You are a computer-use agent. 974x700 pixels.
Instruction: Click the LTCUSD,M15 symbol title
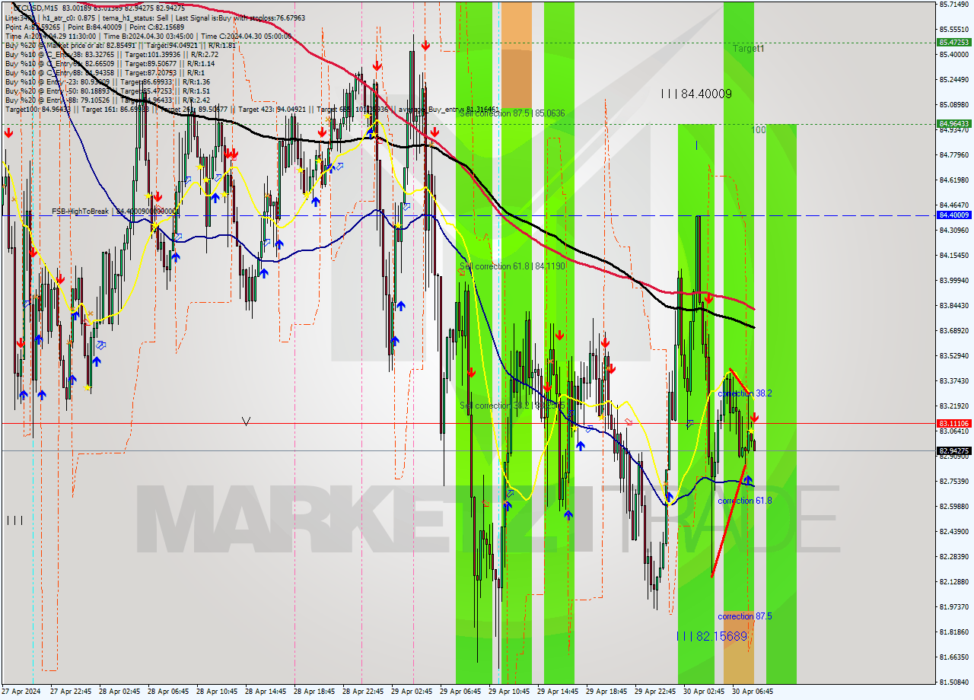[36, 8]
